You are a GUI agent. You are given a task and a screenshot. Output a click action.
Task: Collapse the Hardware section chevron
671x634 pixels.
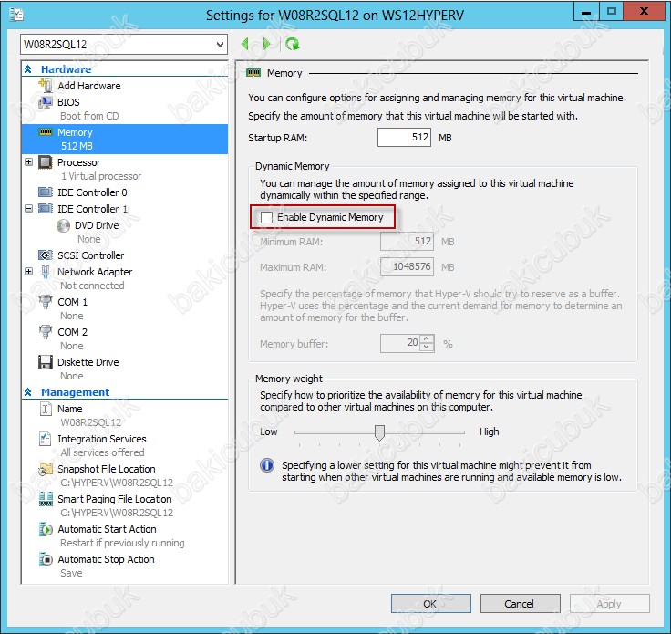pos(28,69)
